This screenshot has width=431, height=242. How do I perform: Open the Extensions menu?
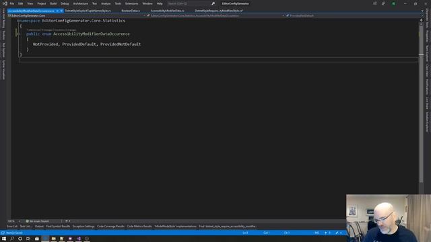(x=132, y=3)
